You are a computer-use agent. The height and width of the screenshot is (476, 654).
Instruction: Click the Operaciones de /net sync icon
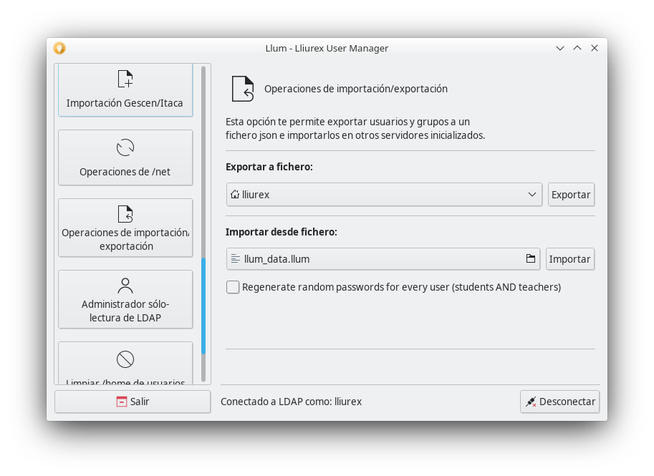coord(125,147)
